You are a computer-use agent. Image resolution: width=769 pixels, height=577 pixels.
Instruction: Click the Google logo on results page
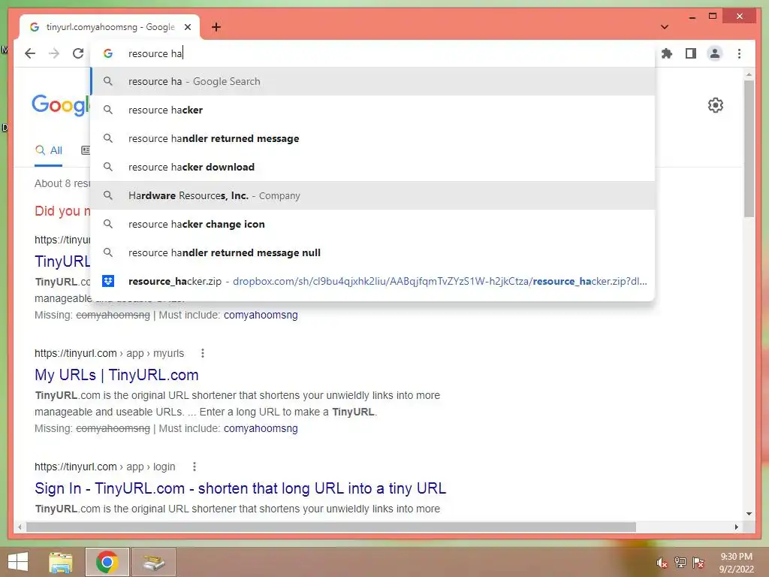tap(61, 104)
